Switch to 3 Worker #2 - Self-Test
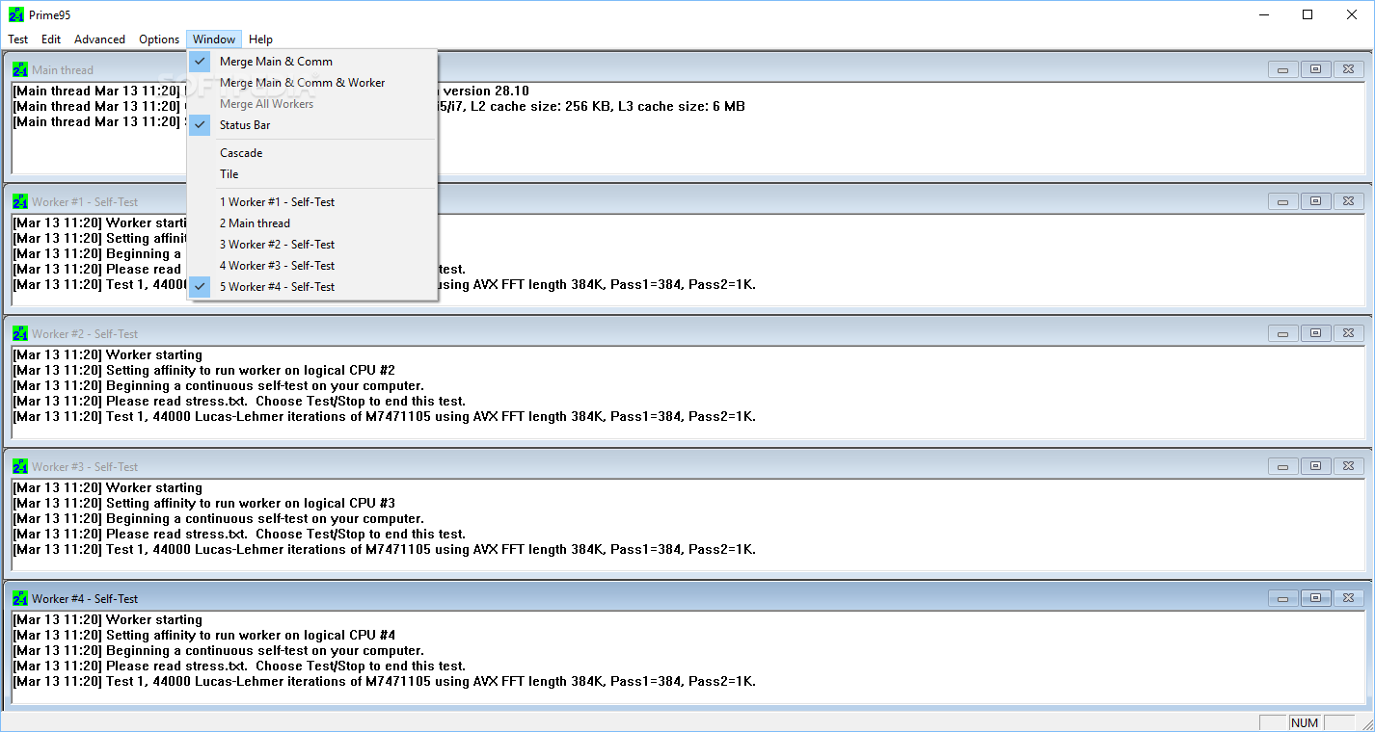 pos(312,244)
